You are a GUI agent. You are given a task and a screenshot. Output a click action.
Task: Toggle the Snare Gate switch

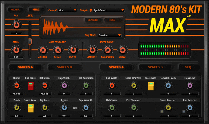click(151, 86)
